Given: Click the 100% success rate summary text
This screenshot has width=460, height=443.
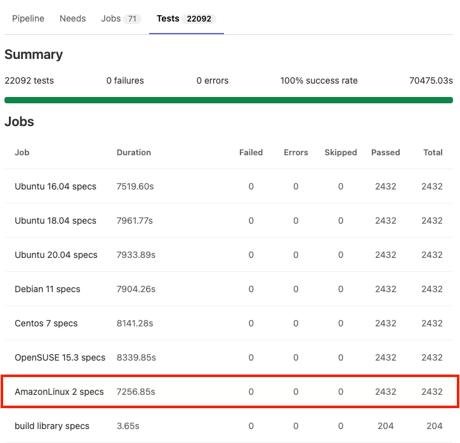Looking at the screenshot, I should point(319,80).
